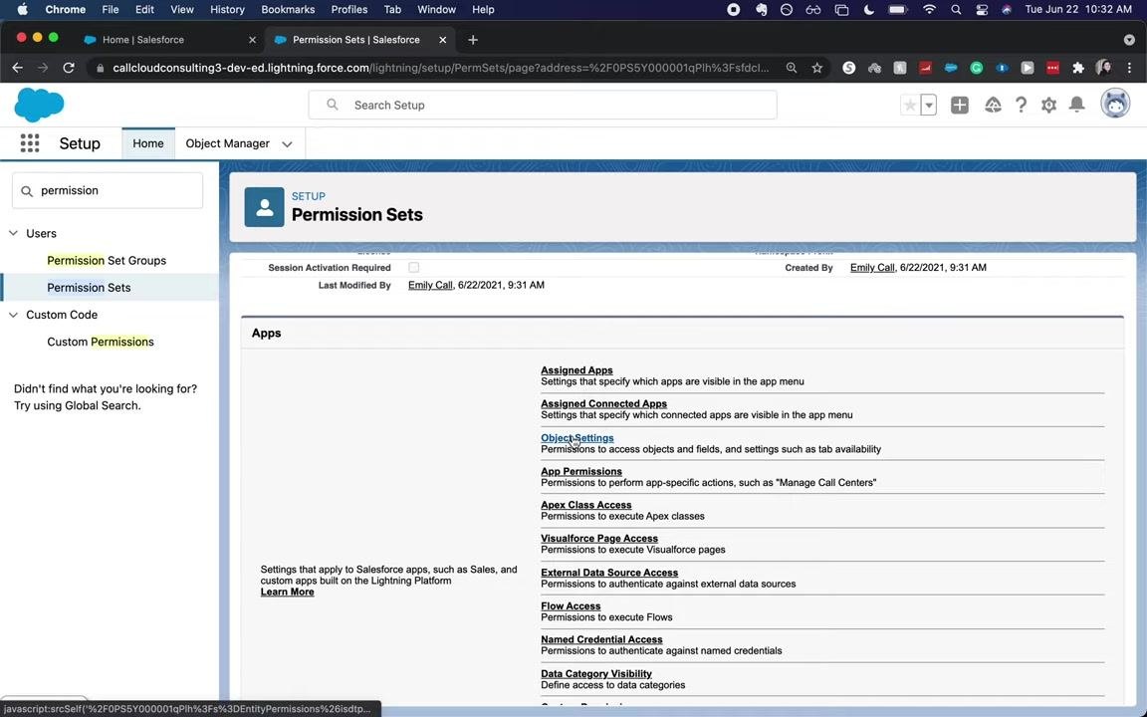Open the Flow Access link

click(571, 605)
